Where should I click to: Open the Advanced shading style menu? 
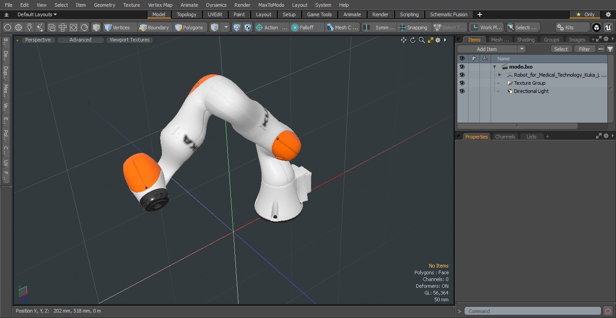80,40
